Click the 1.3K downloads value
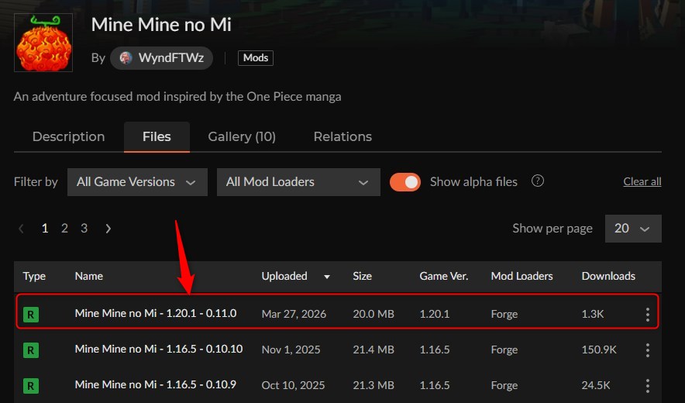Image resolution: width=685 pixels, height=403 pixels. pyautogui.click(x=592, y=315)
